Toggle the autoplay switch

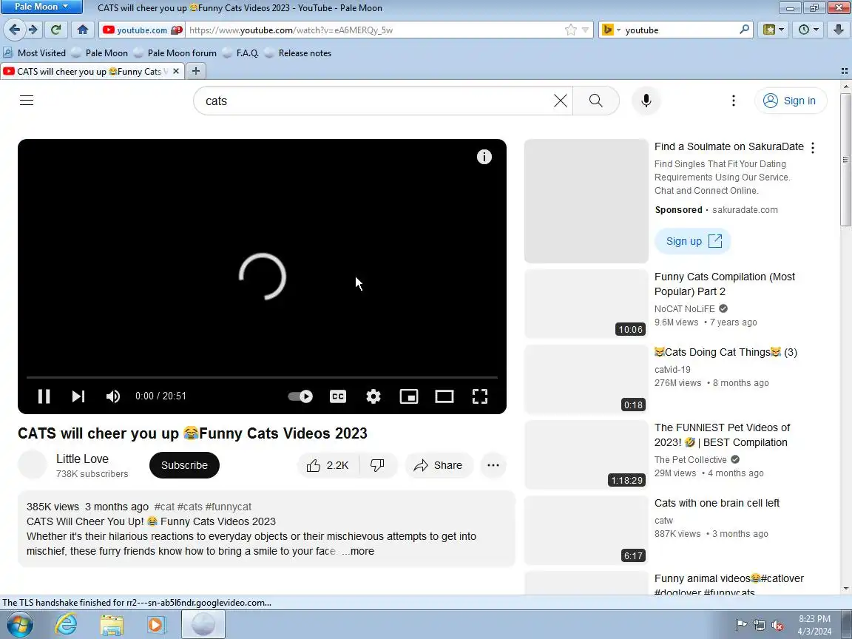click(x=300, y=396)
